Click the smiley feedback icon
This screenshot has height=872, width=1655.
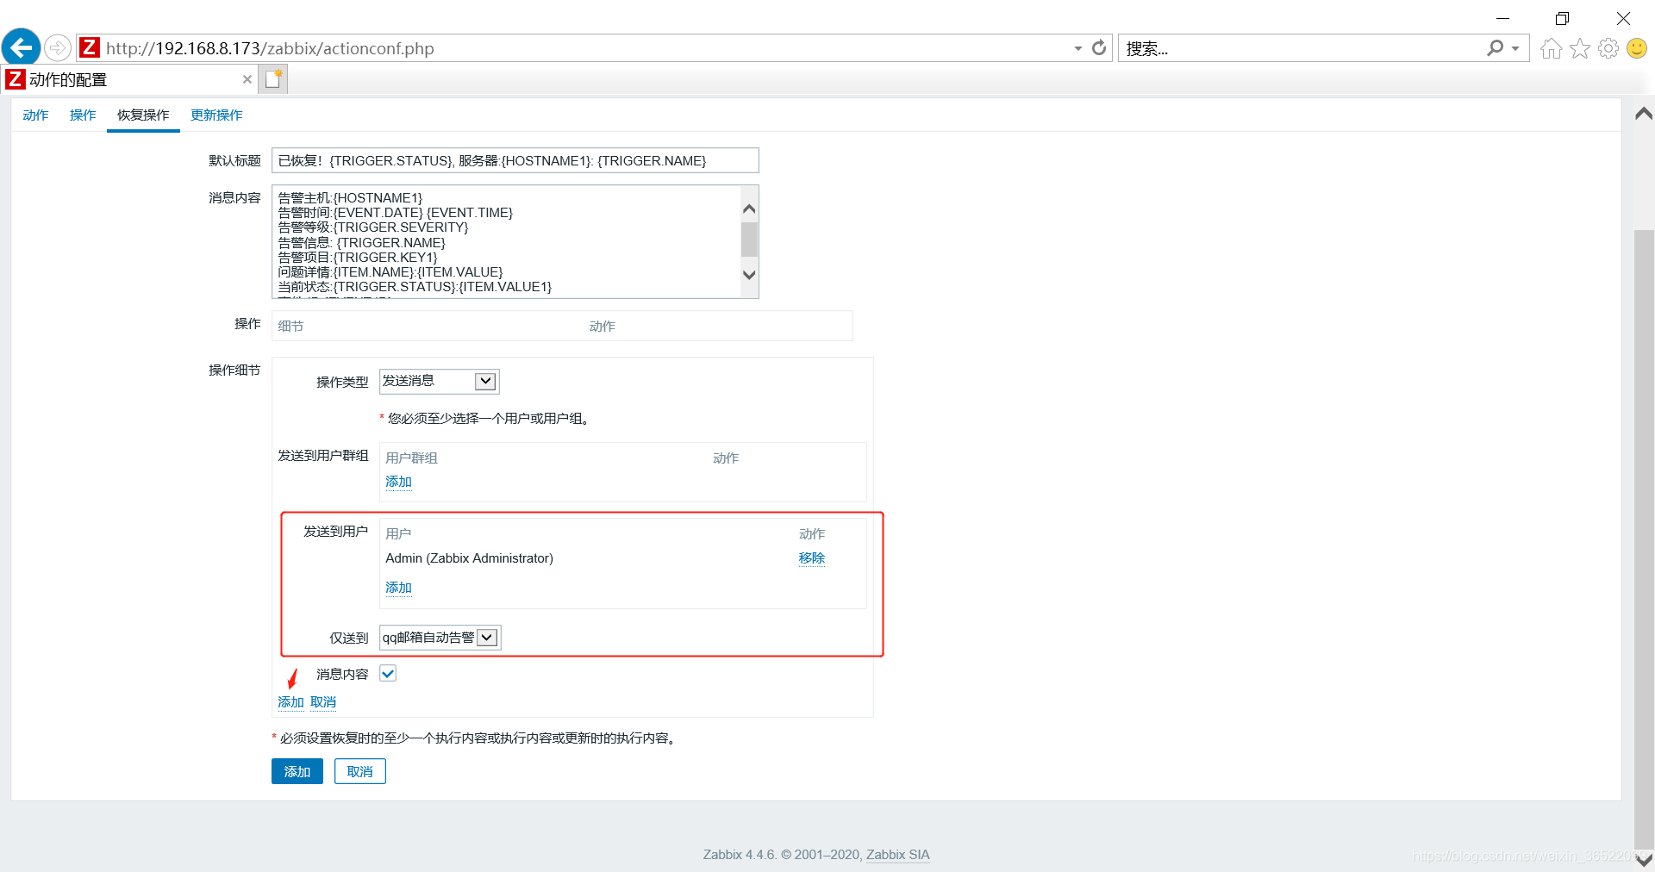click(x=1636, y=48)
